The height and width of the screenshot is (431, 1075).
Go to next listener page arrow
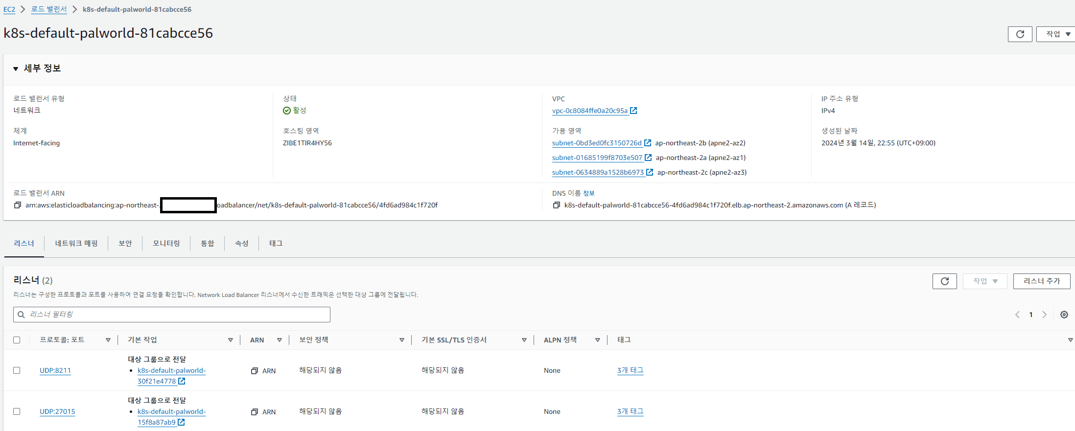click(1044, 315)
